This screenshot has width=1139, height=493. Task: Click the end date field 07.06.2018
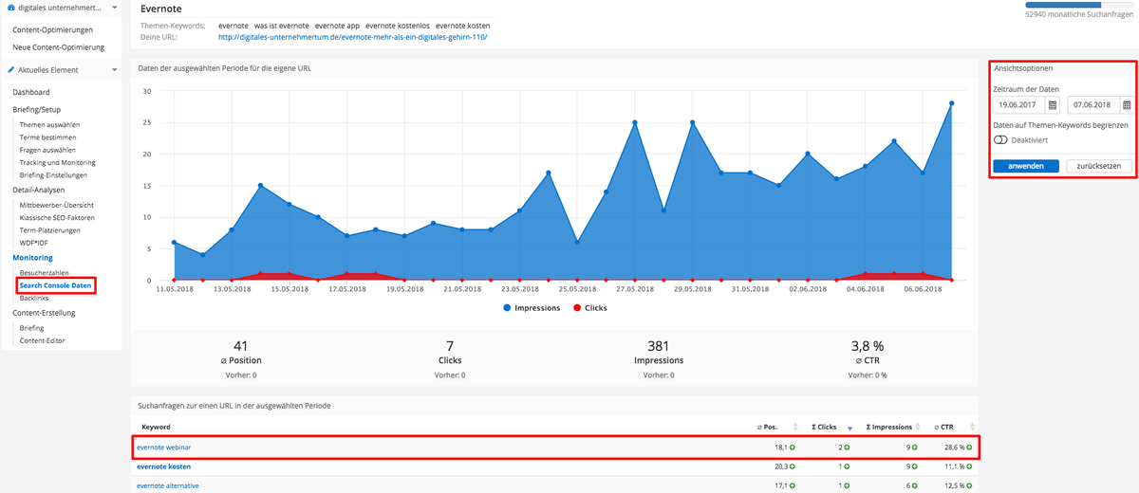click(1094, 105)
